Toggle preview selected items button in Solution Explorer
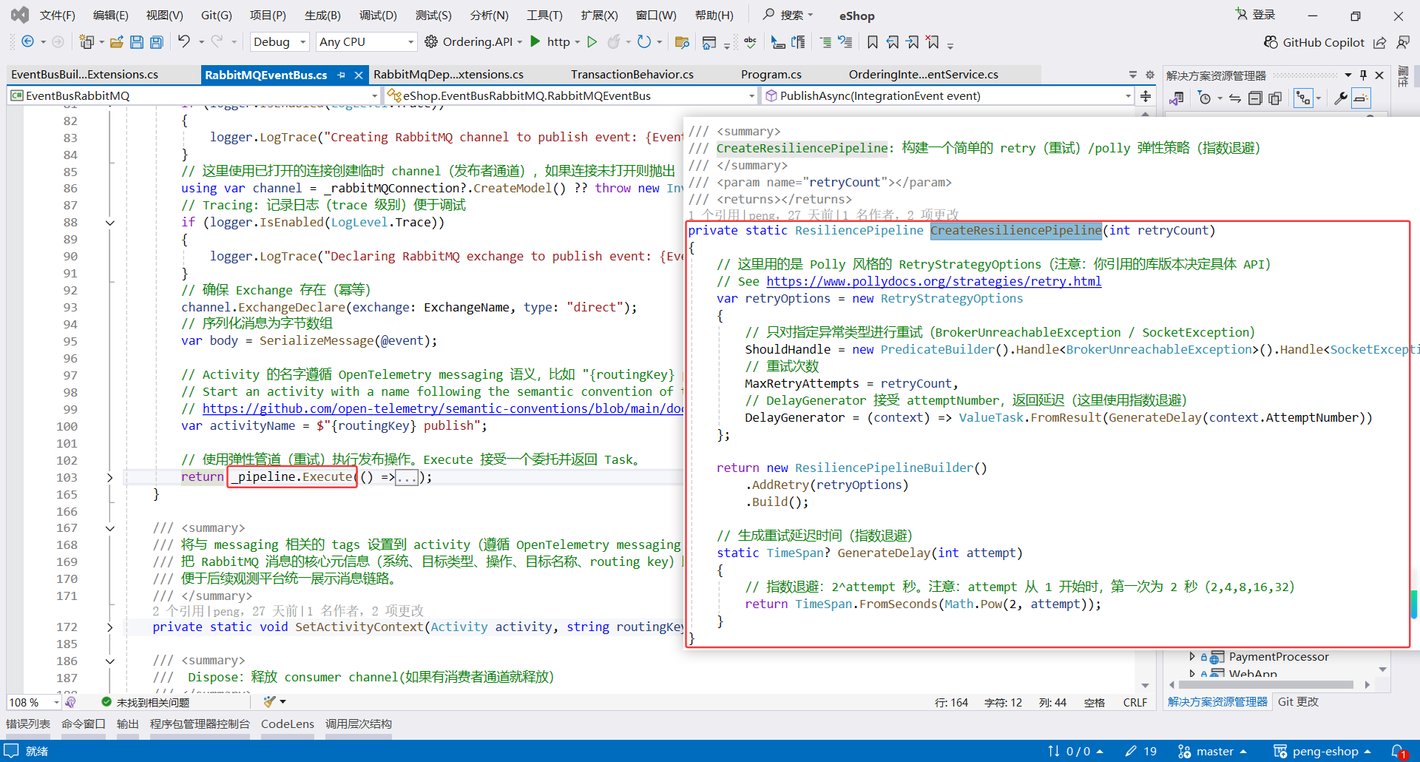The height and width of the screenshot is (762, 1420). click(1361, 98)
